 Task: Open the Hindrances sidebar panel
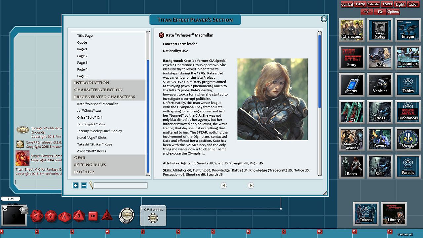click(x=408, y=112)
